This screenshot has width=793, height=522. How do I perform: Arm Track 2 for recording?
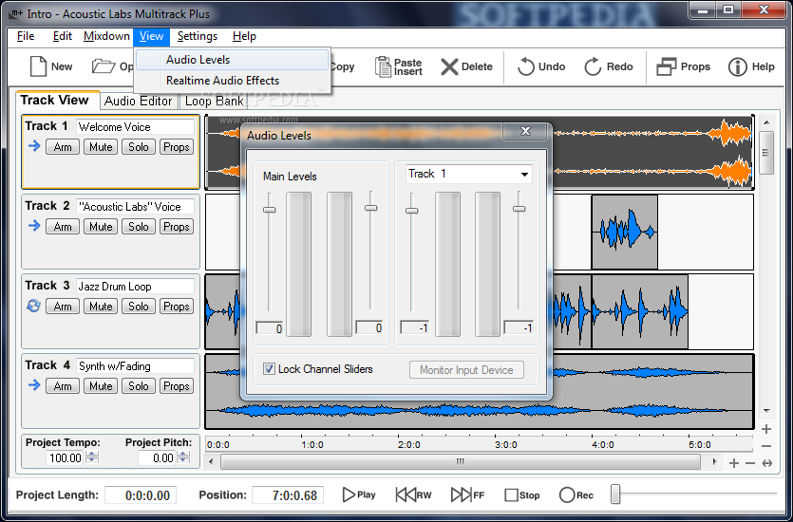63,227
